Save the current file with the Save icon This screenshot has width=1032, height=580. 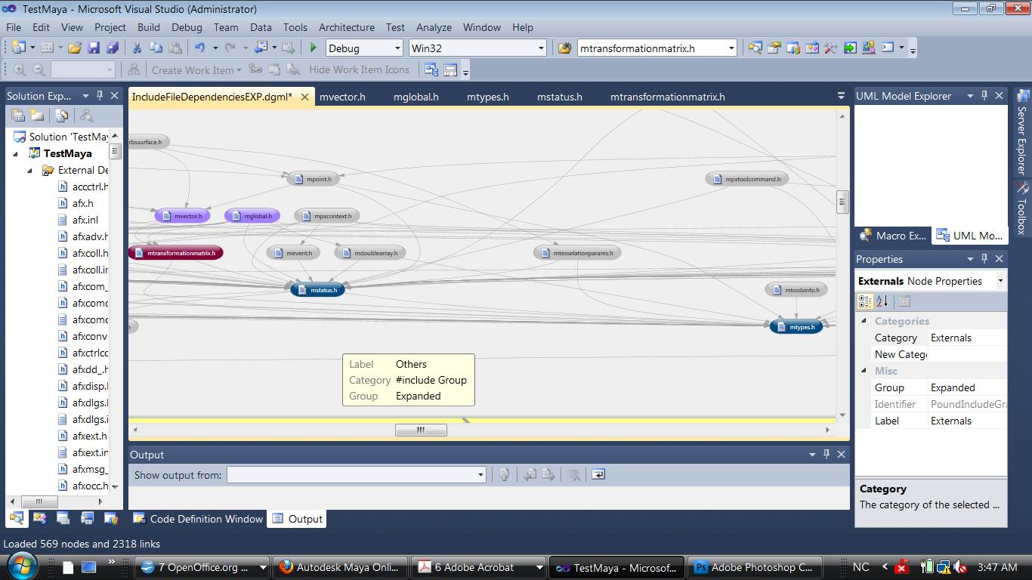pyautogui.click(x=94, y=48)
